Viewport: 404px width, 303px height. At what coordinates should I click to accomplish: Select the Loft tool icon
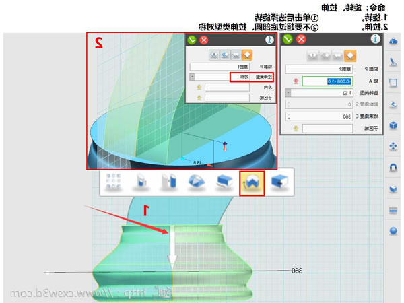197,182
